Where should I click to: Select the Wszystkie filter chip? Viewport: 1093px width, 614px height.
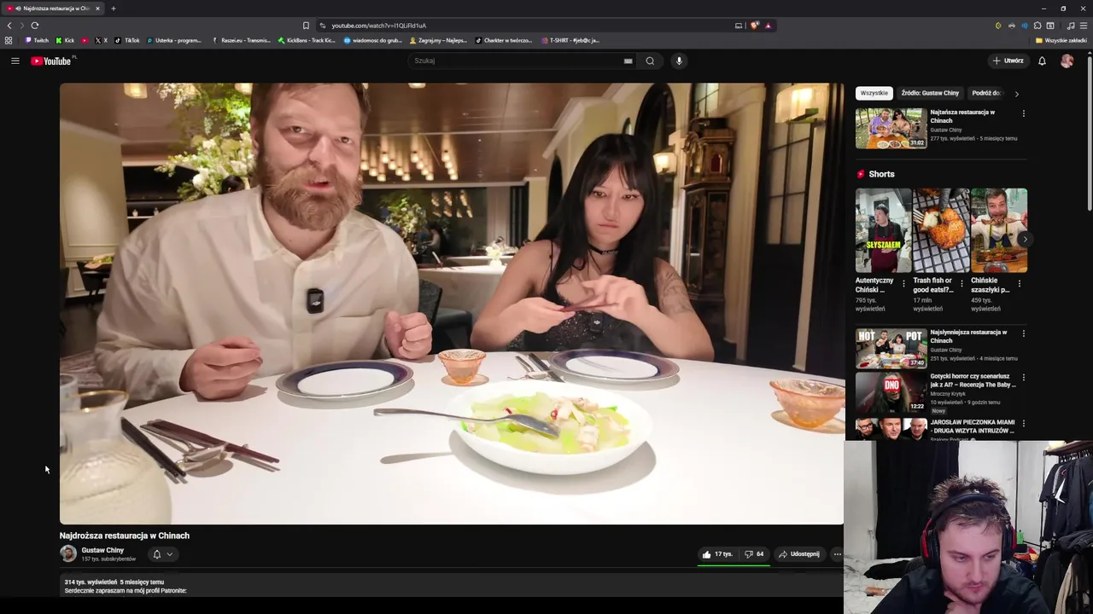[x=874, y=93]
